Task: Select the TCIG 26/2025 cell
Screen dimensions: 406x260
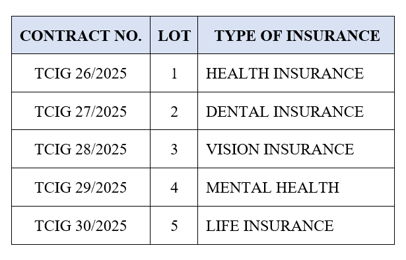Action: 81,73
